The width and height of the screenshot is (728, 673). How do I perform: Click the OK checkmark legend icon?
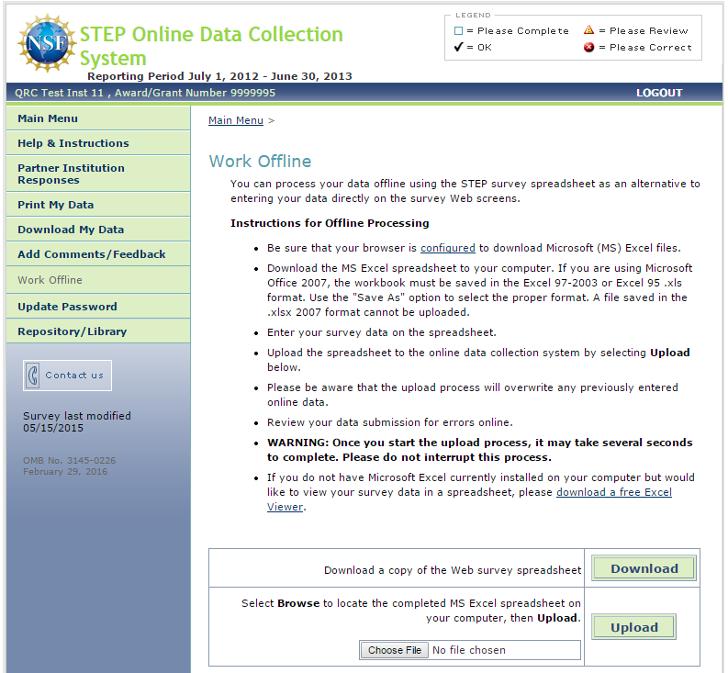(458, 47)
